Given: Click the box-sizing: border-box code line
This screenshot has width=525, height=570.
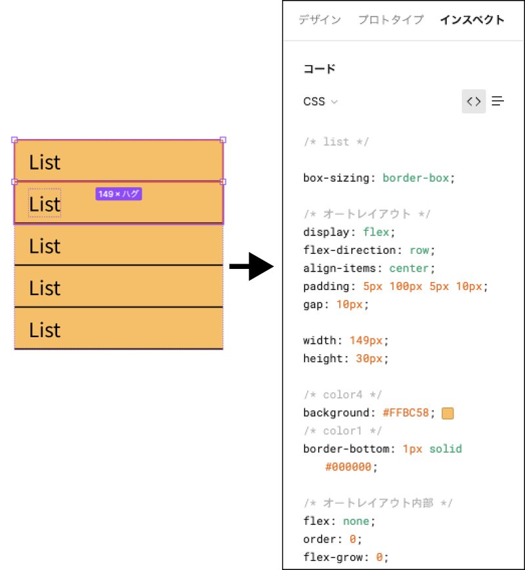Looking at the screenshot, I should pyautogui.click(x=379, y=178).
